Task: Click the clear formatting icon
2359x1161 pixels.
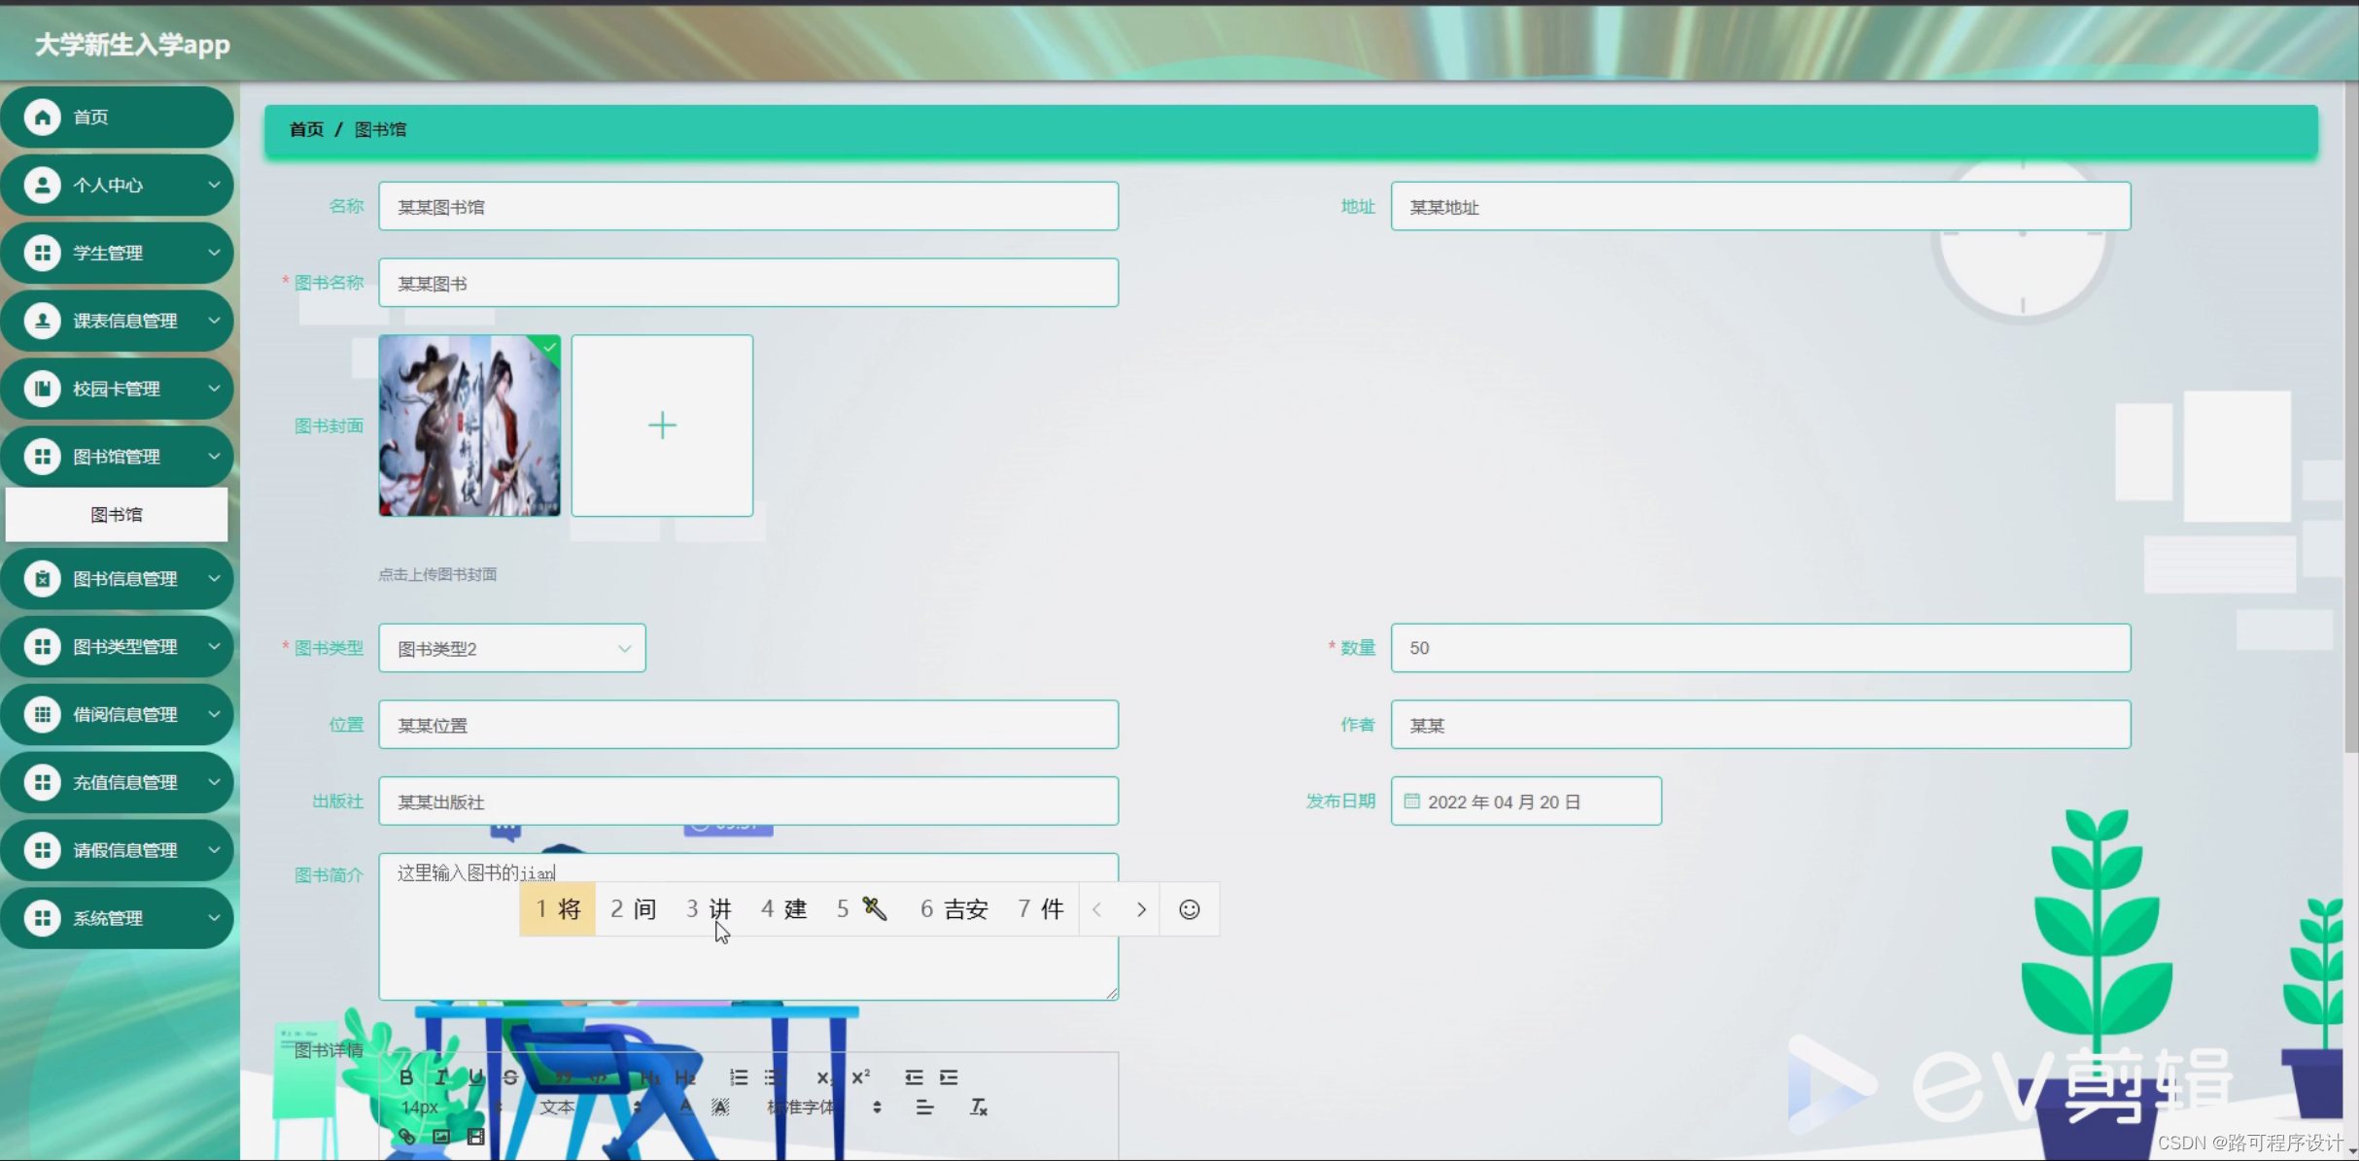Action: 978,1107
